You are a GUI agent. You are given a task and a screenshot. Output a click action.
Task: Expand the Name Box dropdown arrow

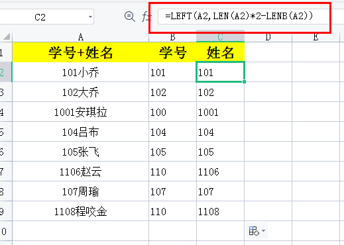pyautogui.click(x=90, y=17)
